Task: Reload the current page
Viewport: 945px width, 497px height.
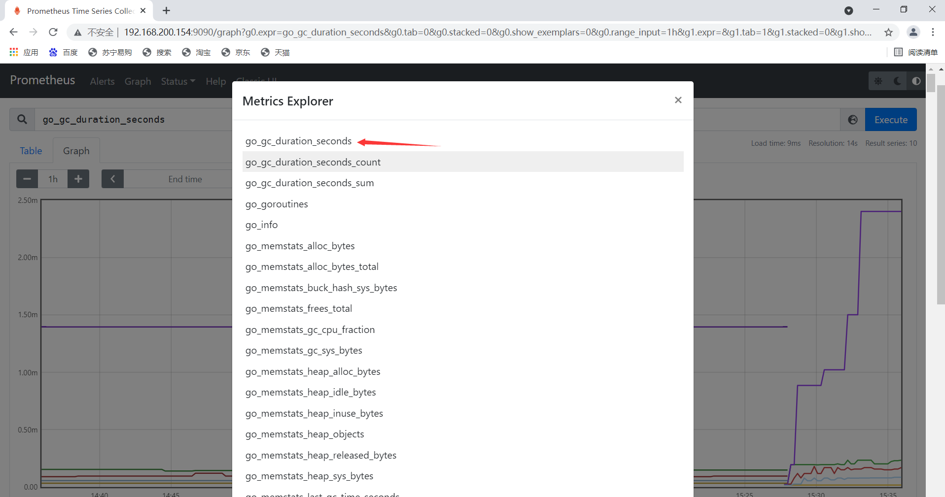Action: [x=53, y=32]
